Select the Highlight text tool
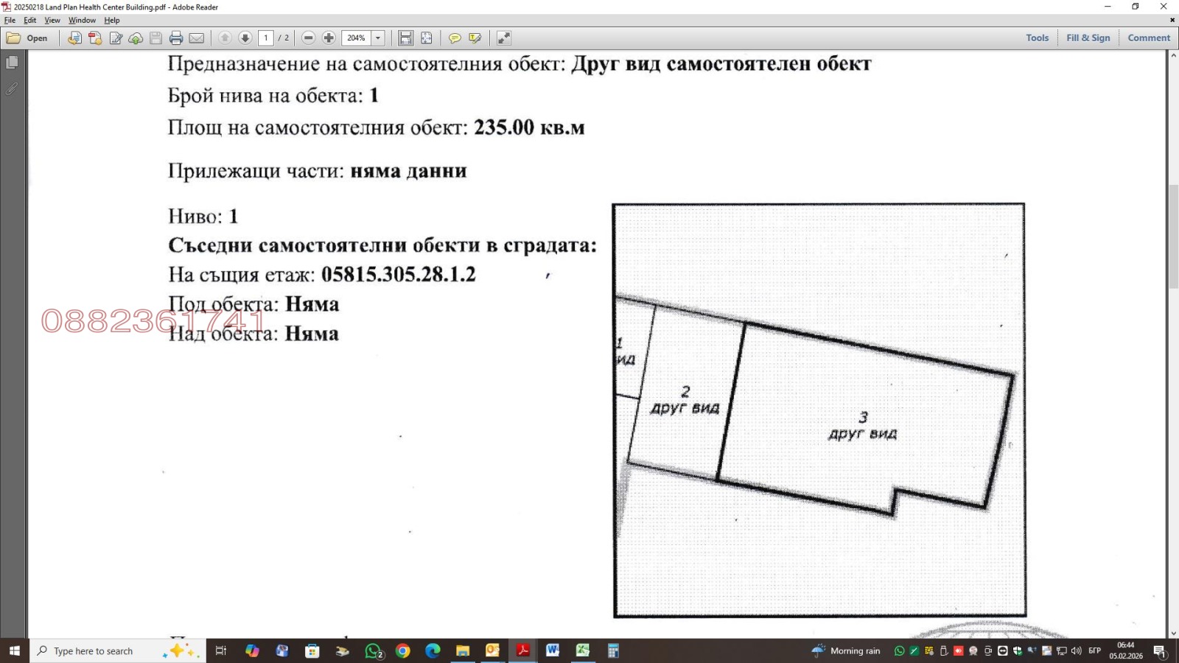1179x663 pixels. [x=475, y=38]
